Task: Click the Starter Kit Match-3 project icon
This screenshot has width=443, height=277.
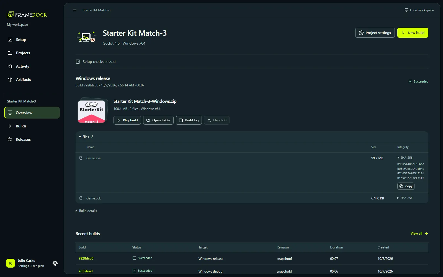Action: click(x=86, y=37)
